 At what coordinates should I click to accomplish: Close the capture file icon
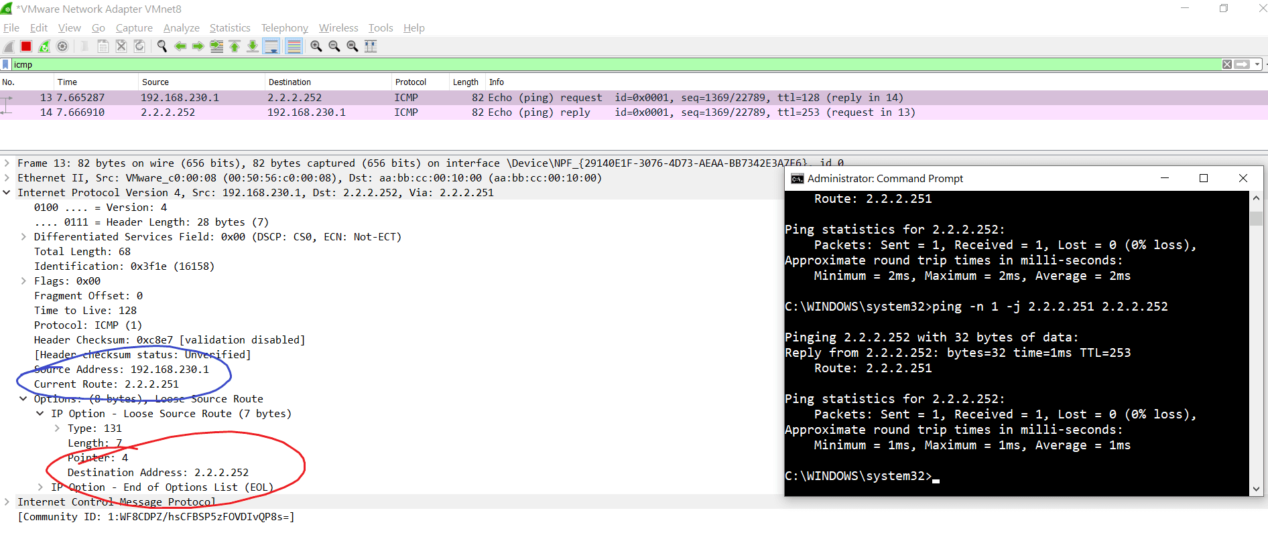point(121,46)
